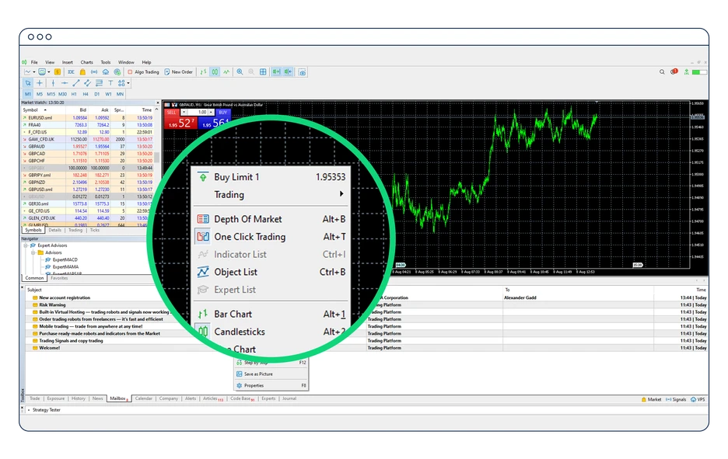Click the red SELL button

point(172,112)
